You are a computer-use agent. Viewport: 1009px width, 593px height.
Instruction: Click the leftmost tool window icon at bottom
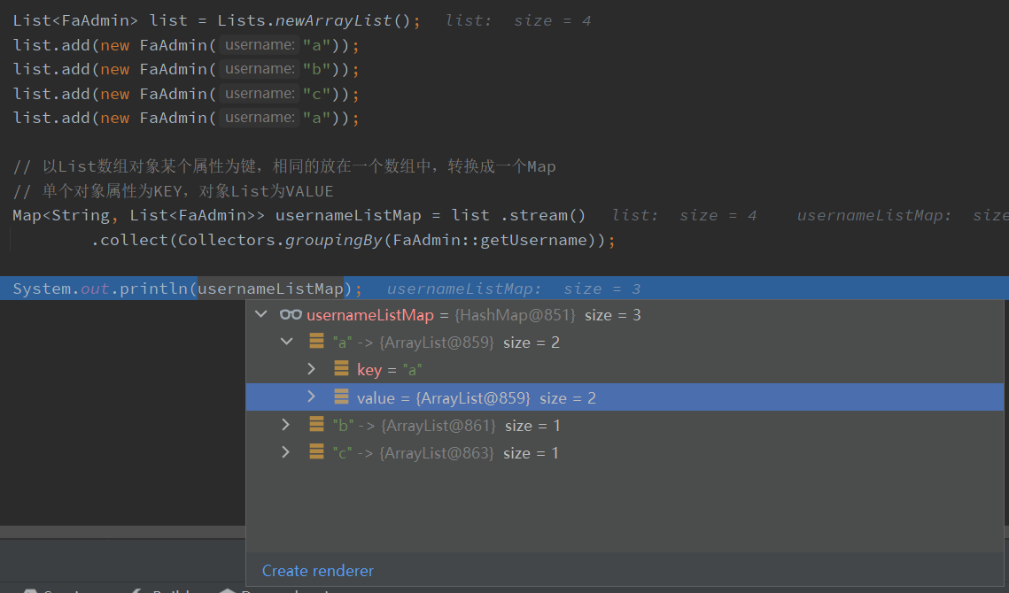(x=31, y=589)
